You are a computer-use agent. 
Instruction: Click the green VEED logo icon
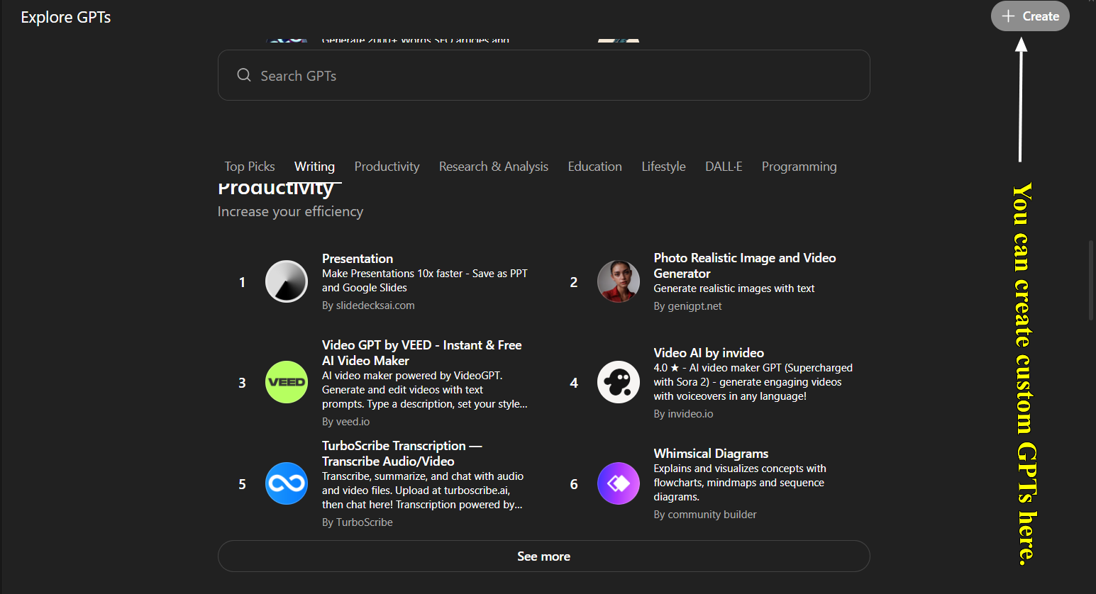[286, 382]
